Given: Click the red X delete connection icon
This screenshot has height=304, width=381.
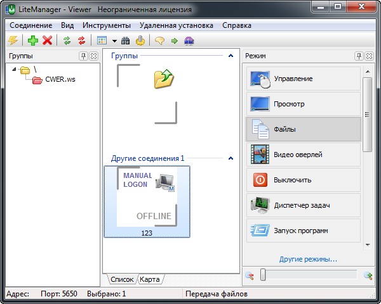Looking at the screenshot, I should 47,41.
